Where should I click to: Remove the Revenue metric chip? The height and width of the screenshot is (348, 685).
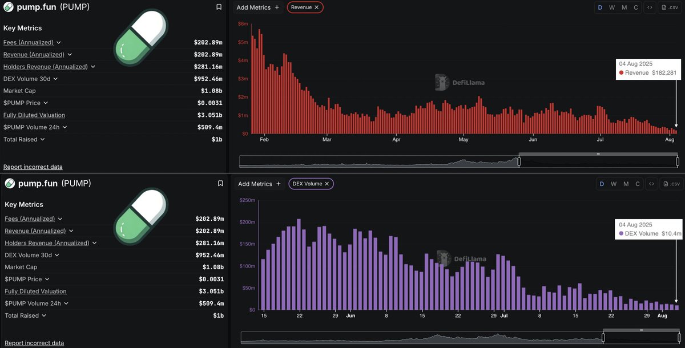point(318,8)
